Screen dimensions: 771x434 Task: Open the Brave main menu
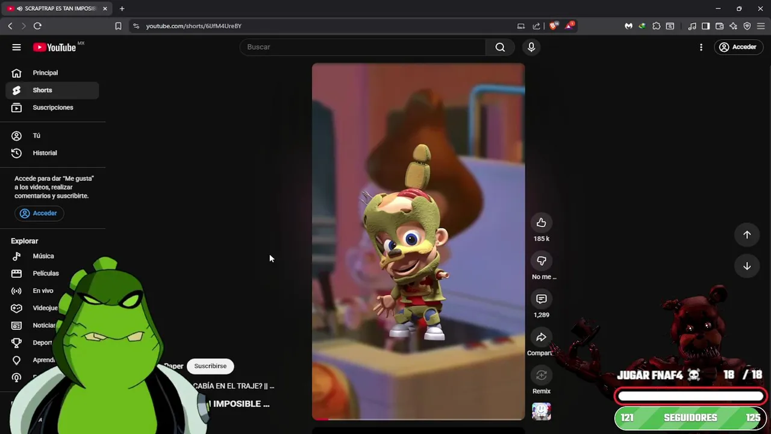[761, 26]
